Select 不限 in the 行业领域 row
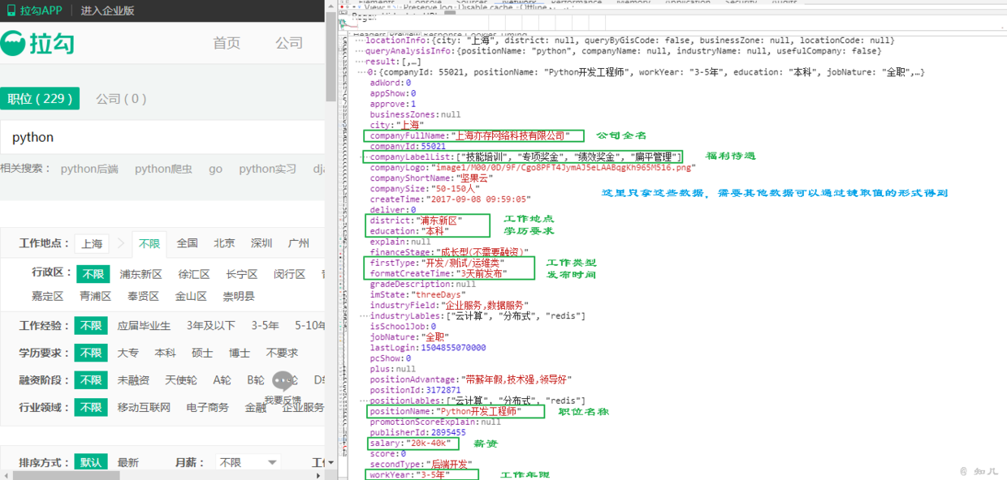Image resolution: width=1007 pixels, height=480 pixels. point(91,407)
